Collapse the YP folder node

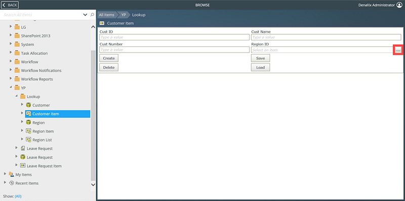11,87
